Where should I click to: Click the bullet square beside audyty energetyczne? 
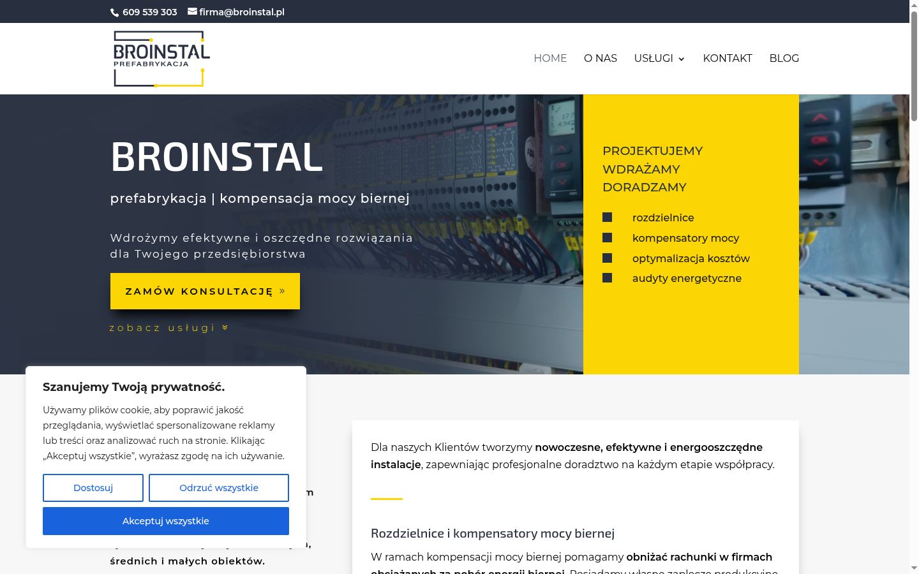point(607,278)
